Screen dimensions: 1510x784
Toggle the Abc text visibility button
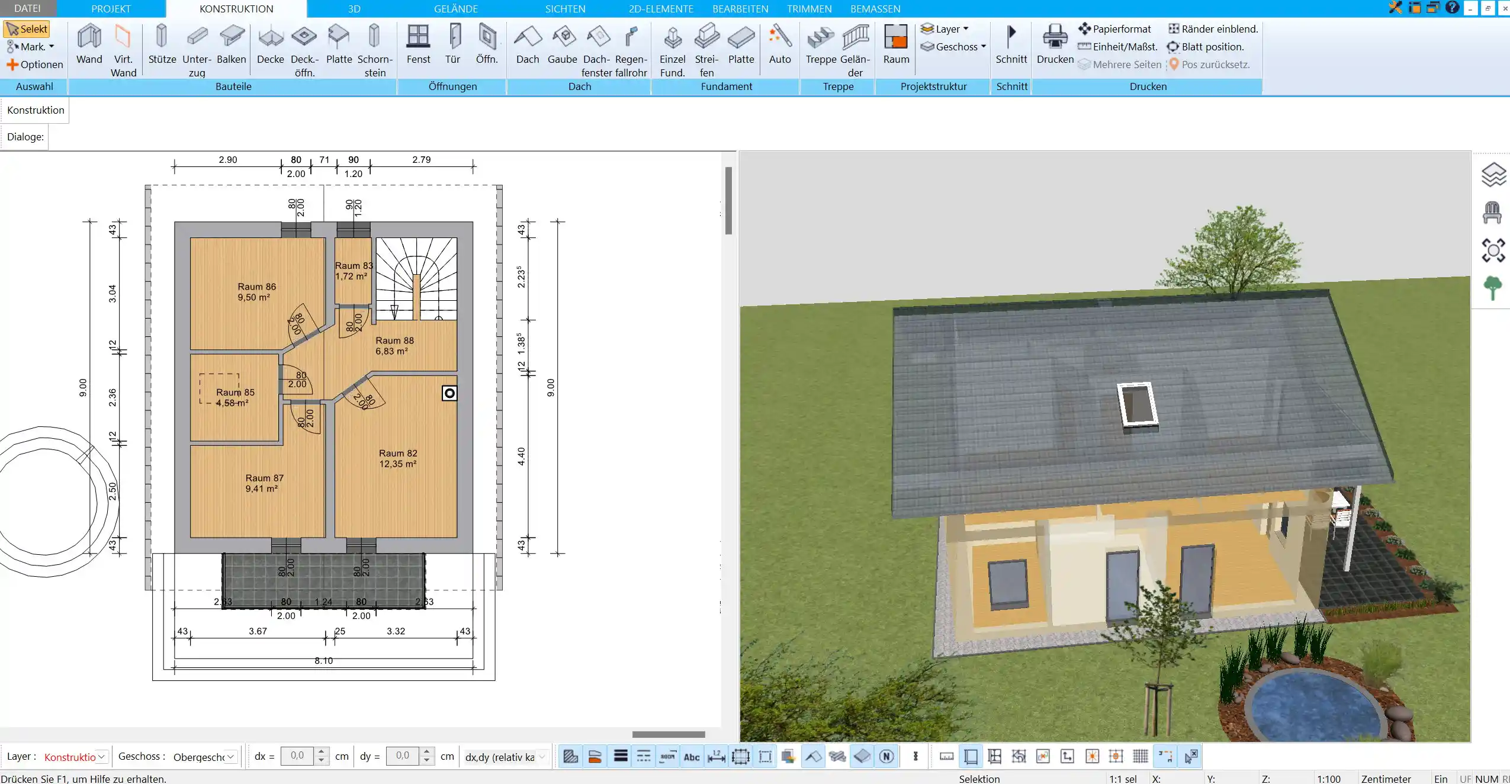click(692, 756)
